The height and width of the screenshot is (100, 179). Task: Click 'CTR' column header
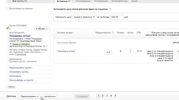[x=139, y=33]
